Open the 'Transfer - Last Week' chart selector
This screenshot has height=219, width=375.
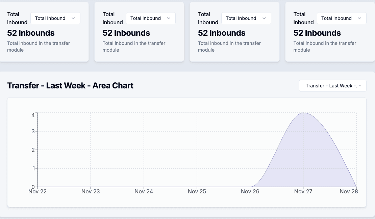[332, 86]
